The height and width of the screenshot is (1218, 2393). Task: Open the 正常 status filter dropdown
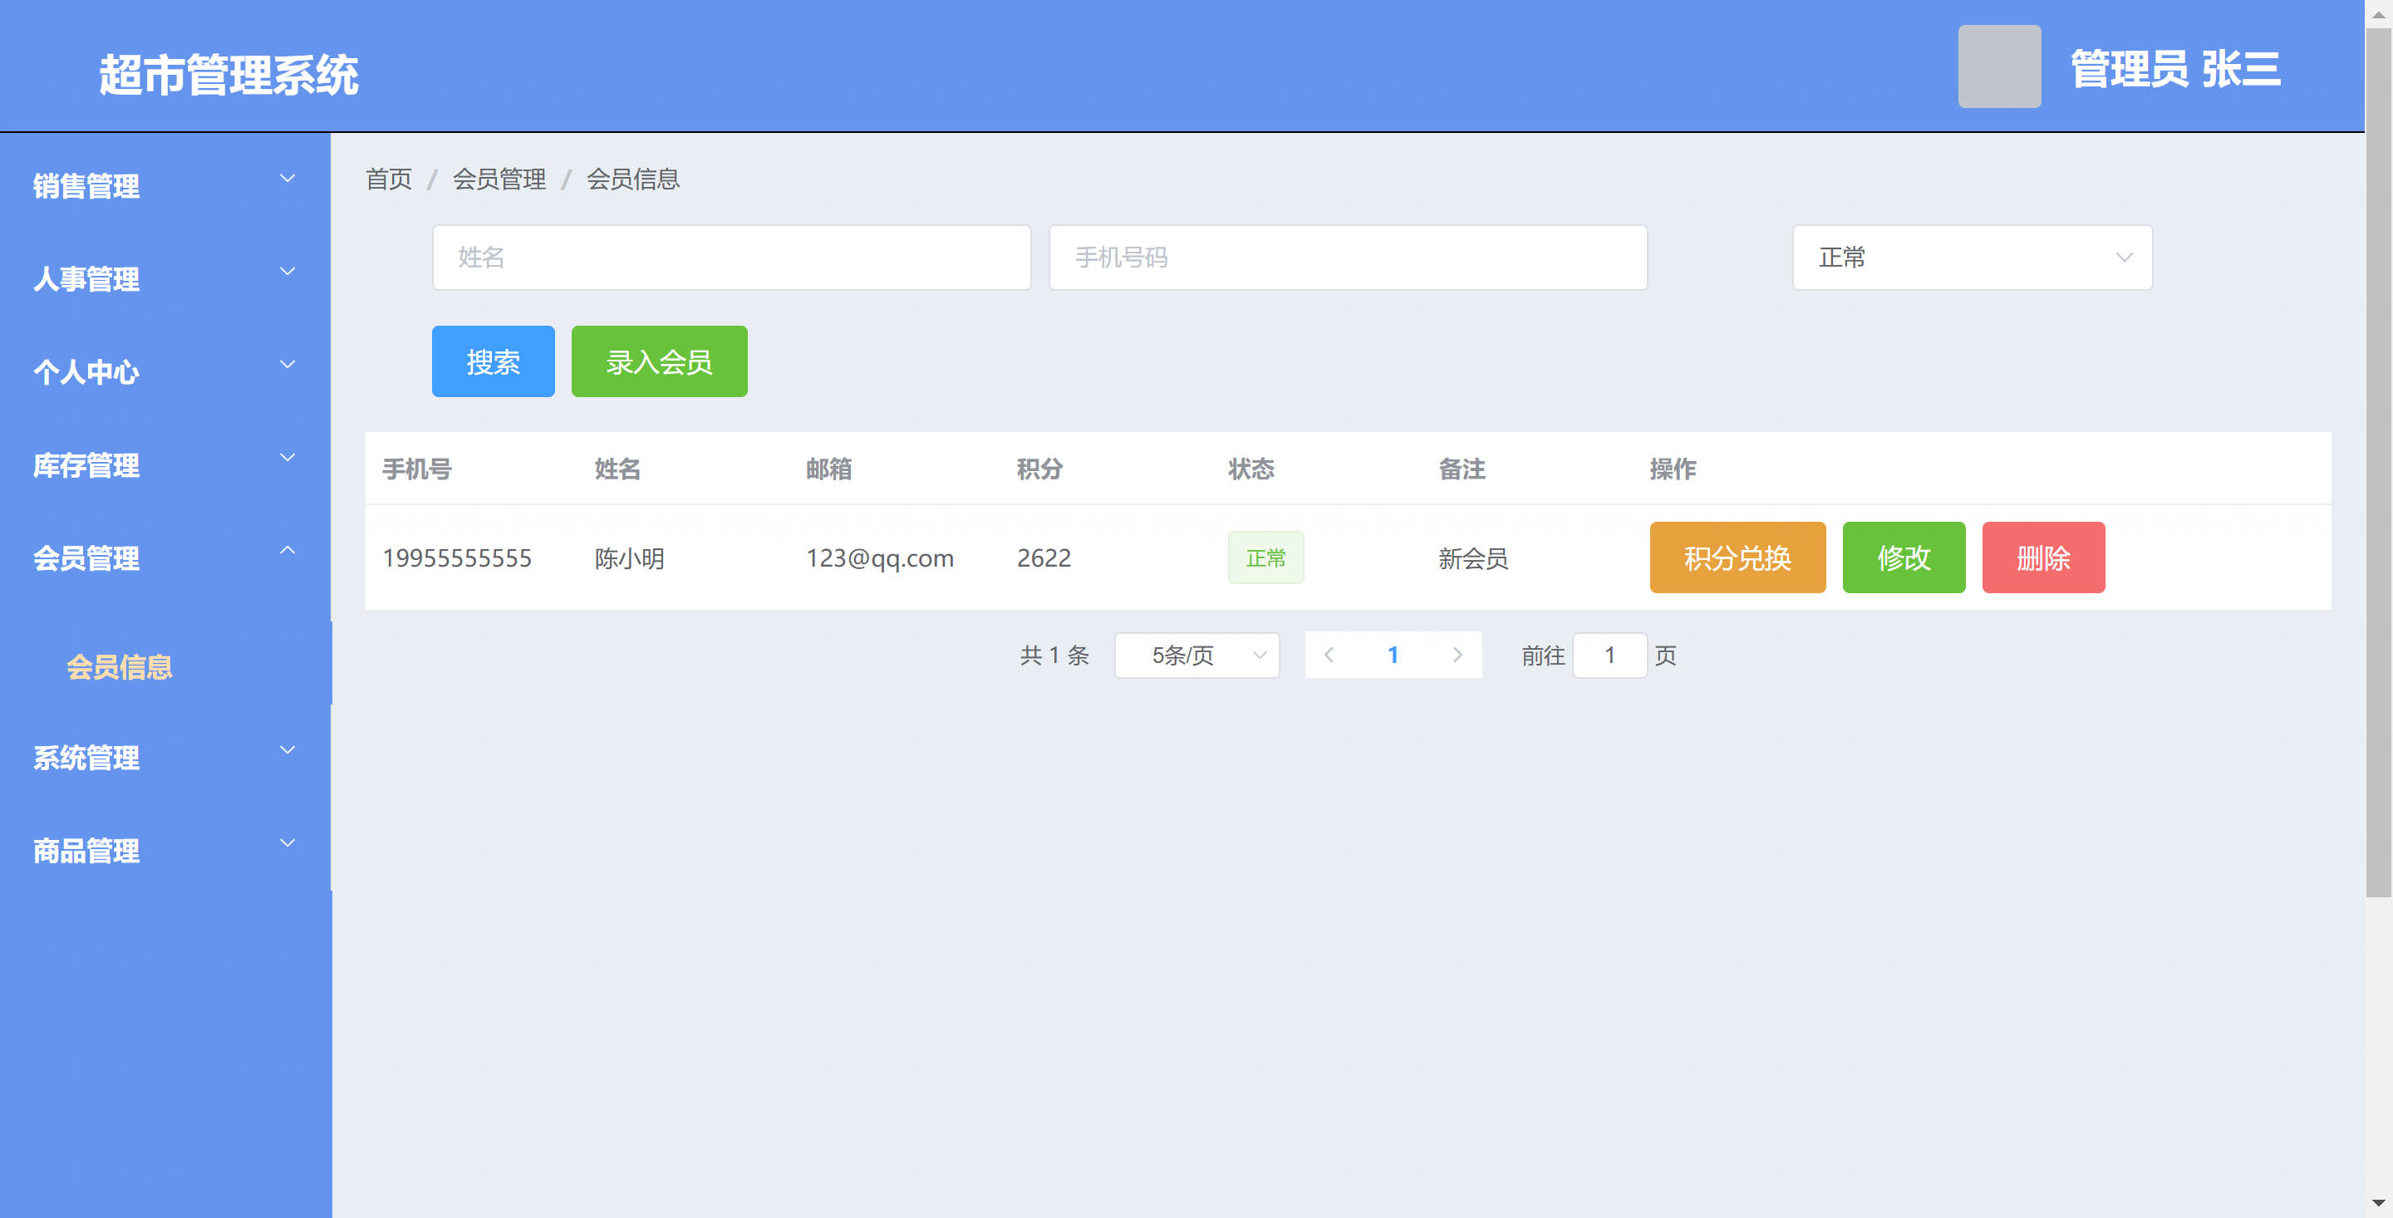(x=1971, y=258)
